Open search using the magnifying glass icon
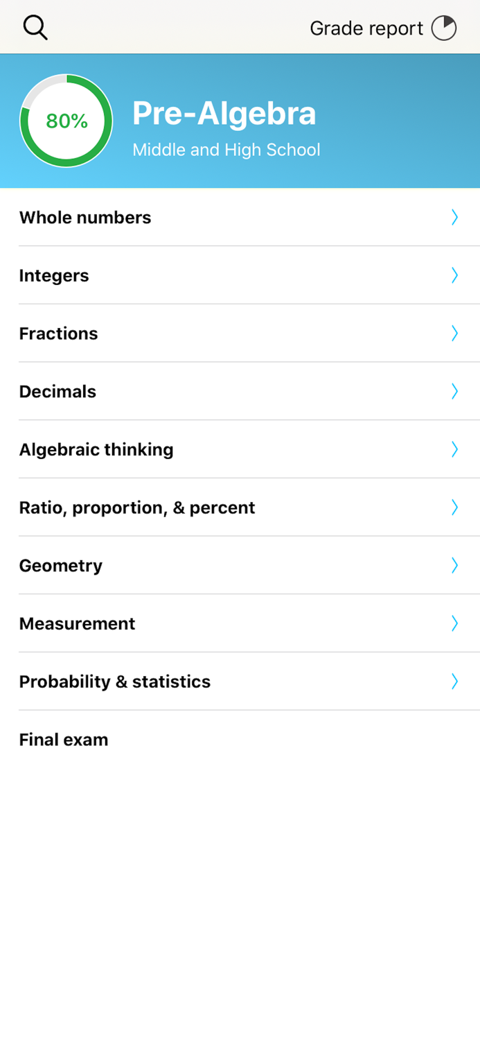Screen dimensions: 480x1040 coord(35,28)
